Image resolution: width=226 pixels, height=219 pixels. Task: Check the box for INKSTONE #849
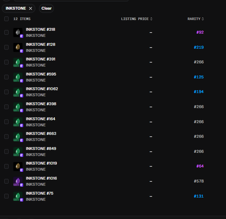[x=6, y=151]
